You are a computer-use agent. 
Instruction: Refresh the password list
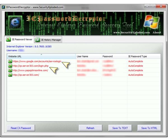click(x=90, y=128)
